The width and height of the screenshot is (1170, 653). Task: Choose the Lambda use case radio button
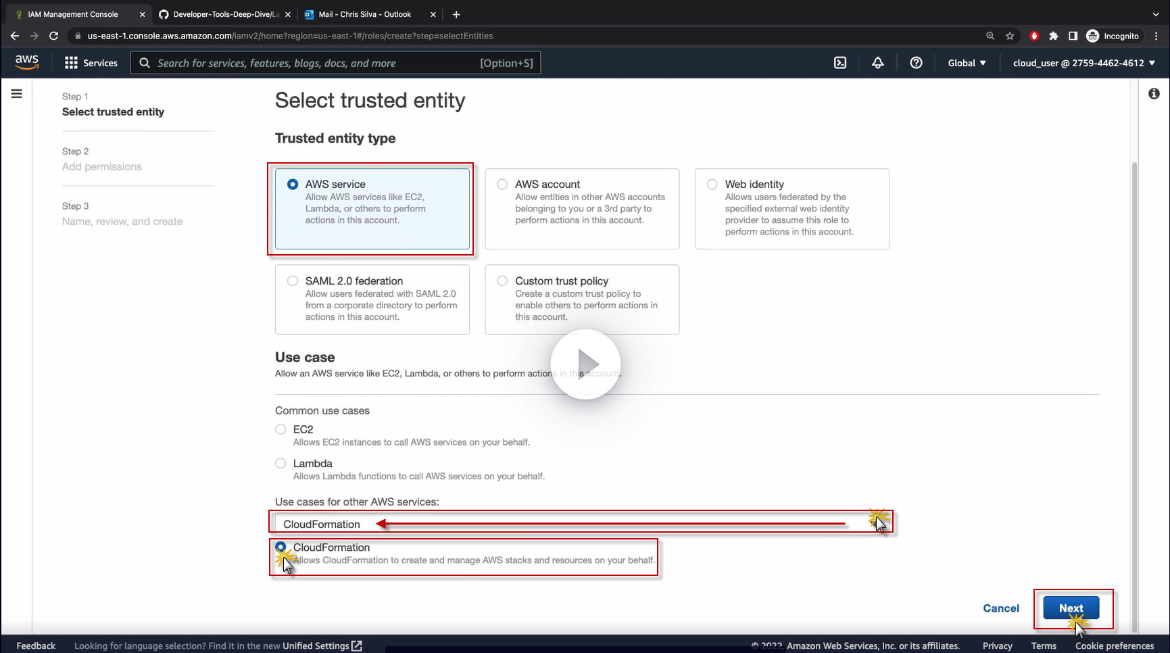[281, 463]
